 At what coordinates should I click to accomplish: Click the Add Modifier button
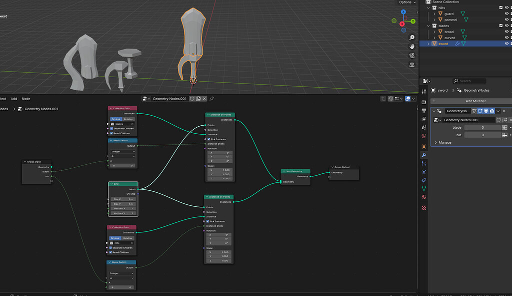[x=472, y=101]
